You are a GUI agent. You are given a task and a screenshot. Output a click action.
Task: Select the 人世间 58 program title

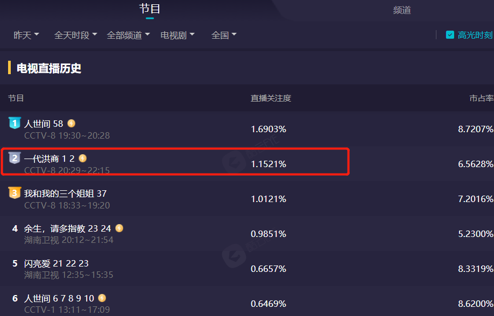[x=44, y=124]
